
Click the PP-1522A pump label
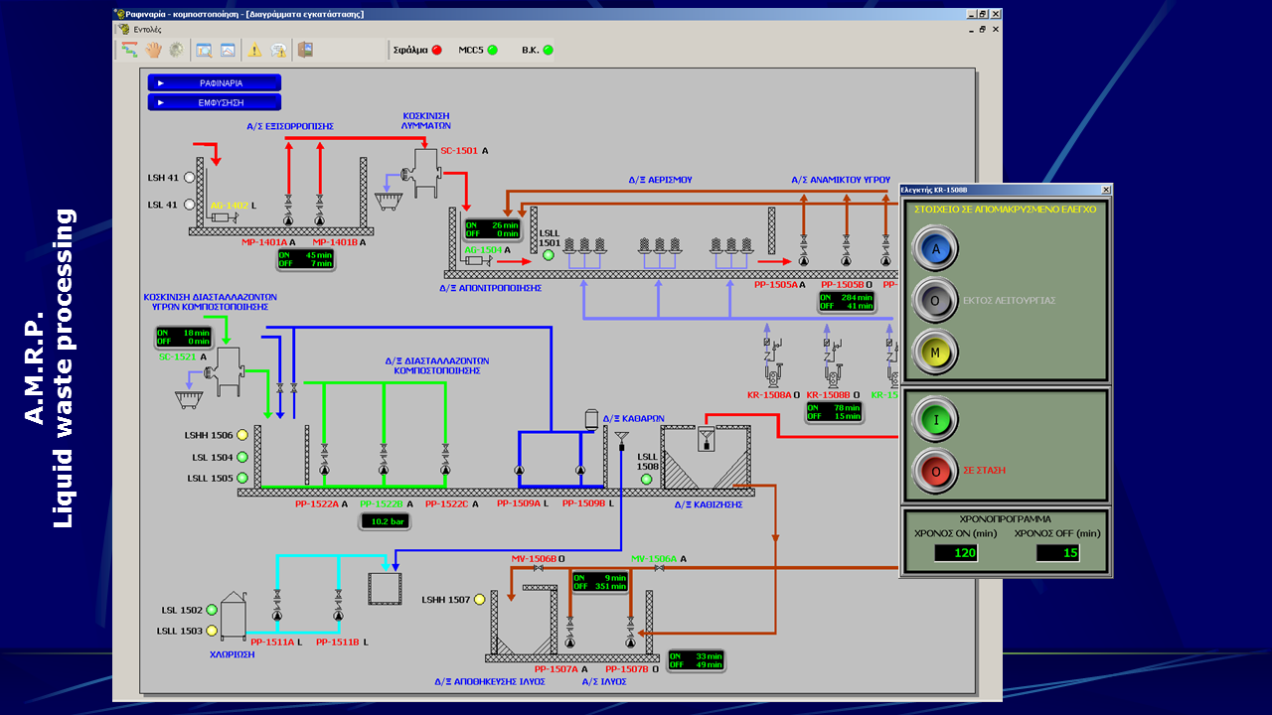pyautogui.click(x=316, y=504)
